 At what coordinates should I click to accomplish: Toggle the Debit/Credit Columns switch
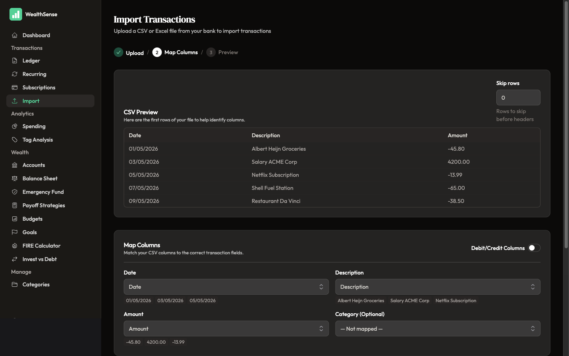click(534, 248)
